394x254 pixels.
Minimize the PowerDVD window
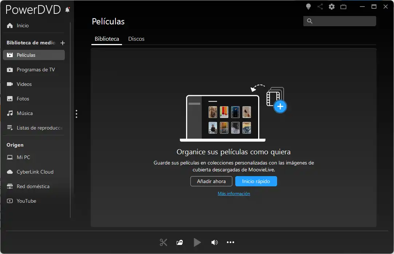click(x=362, y=7)
